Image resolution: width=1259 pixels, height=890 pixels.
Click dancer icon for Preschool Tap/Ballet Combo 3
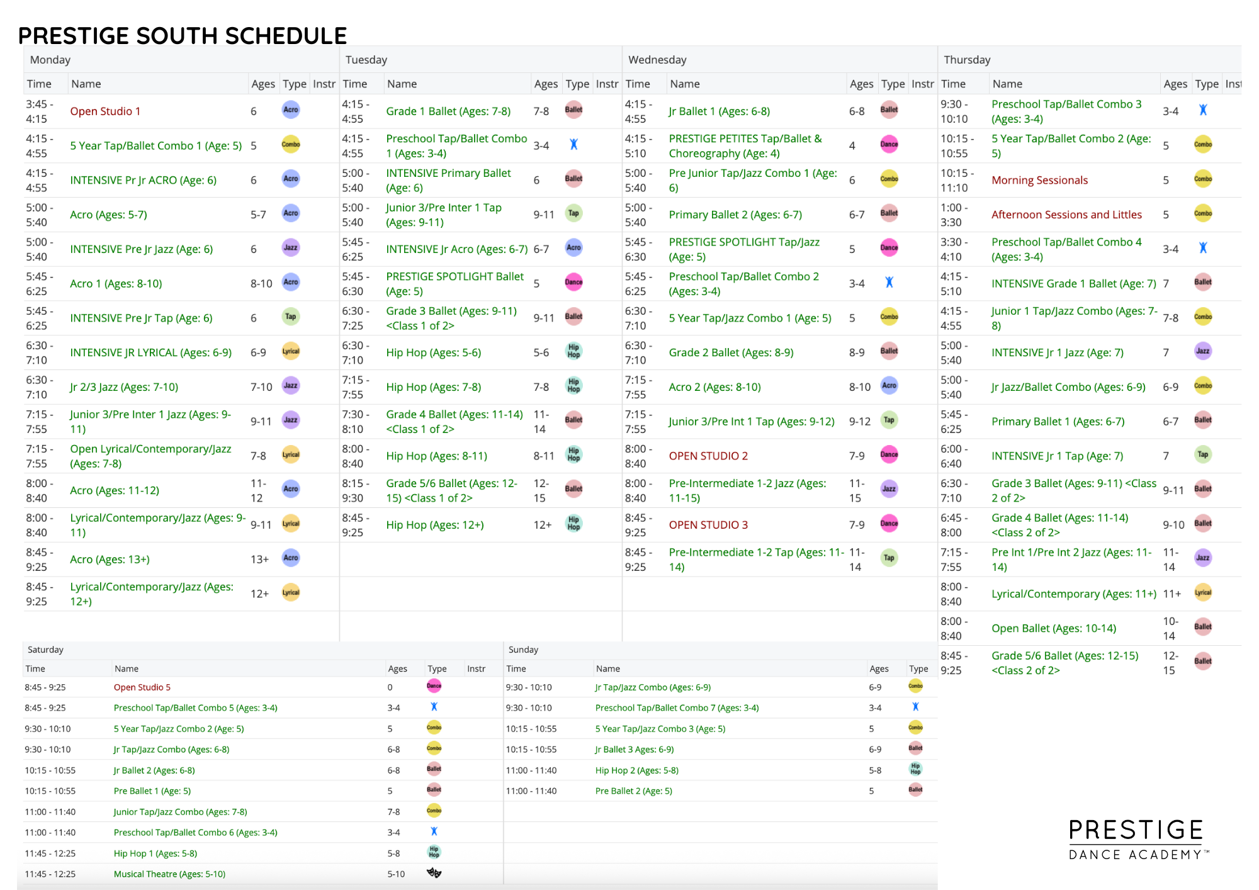point(1203,110)
